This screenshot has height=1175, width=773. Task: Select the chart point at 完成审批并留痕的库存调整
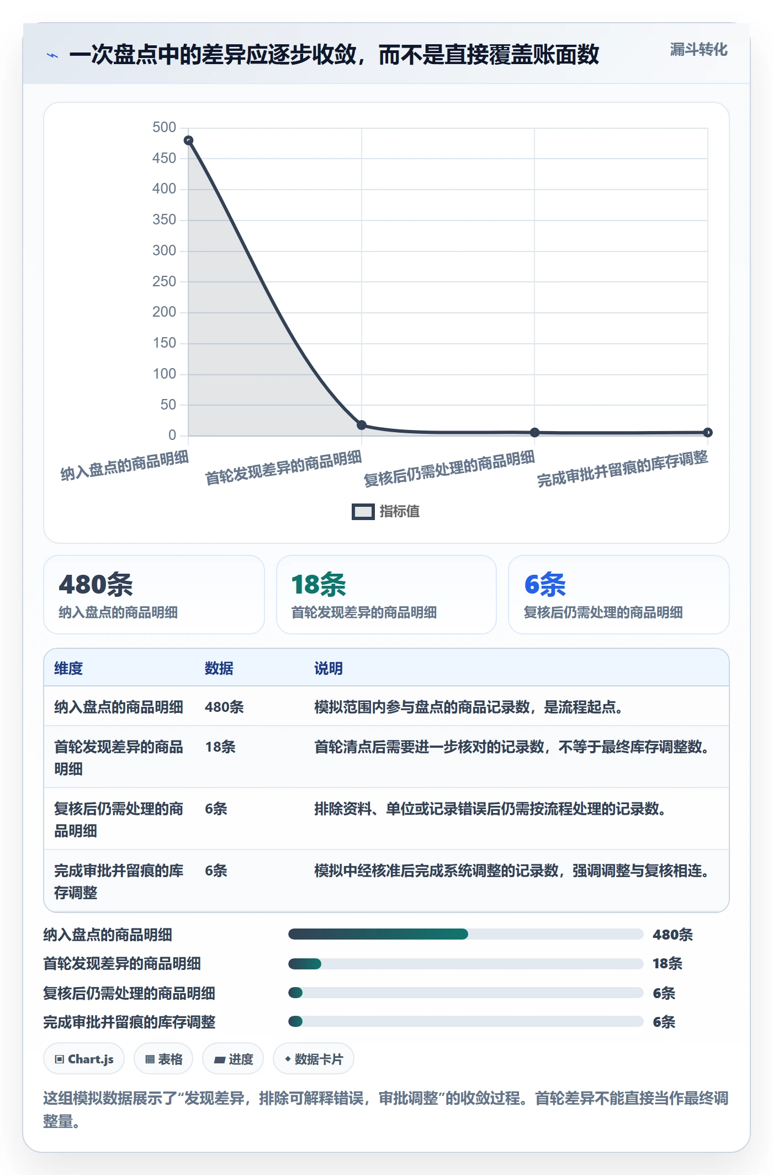tap(708, 432)
